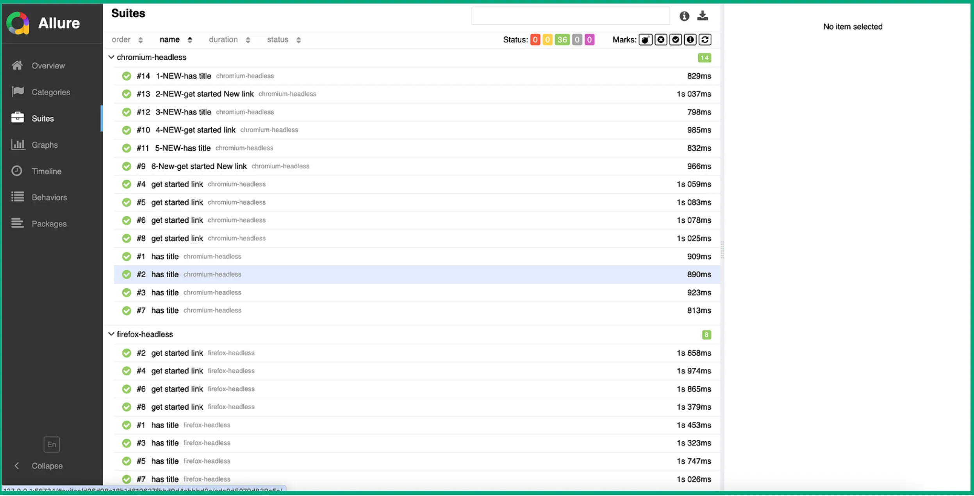
Task: Open the Overview home icon
Action: point(17,66)
